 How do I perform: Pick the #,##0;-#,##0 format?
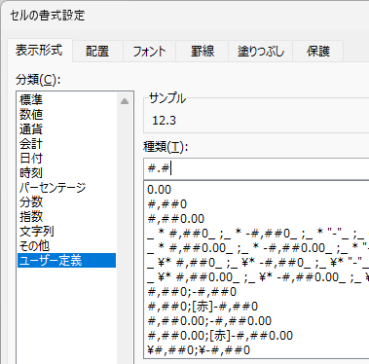point(257,292)
